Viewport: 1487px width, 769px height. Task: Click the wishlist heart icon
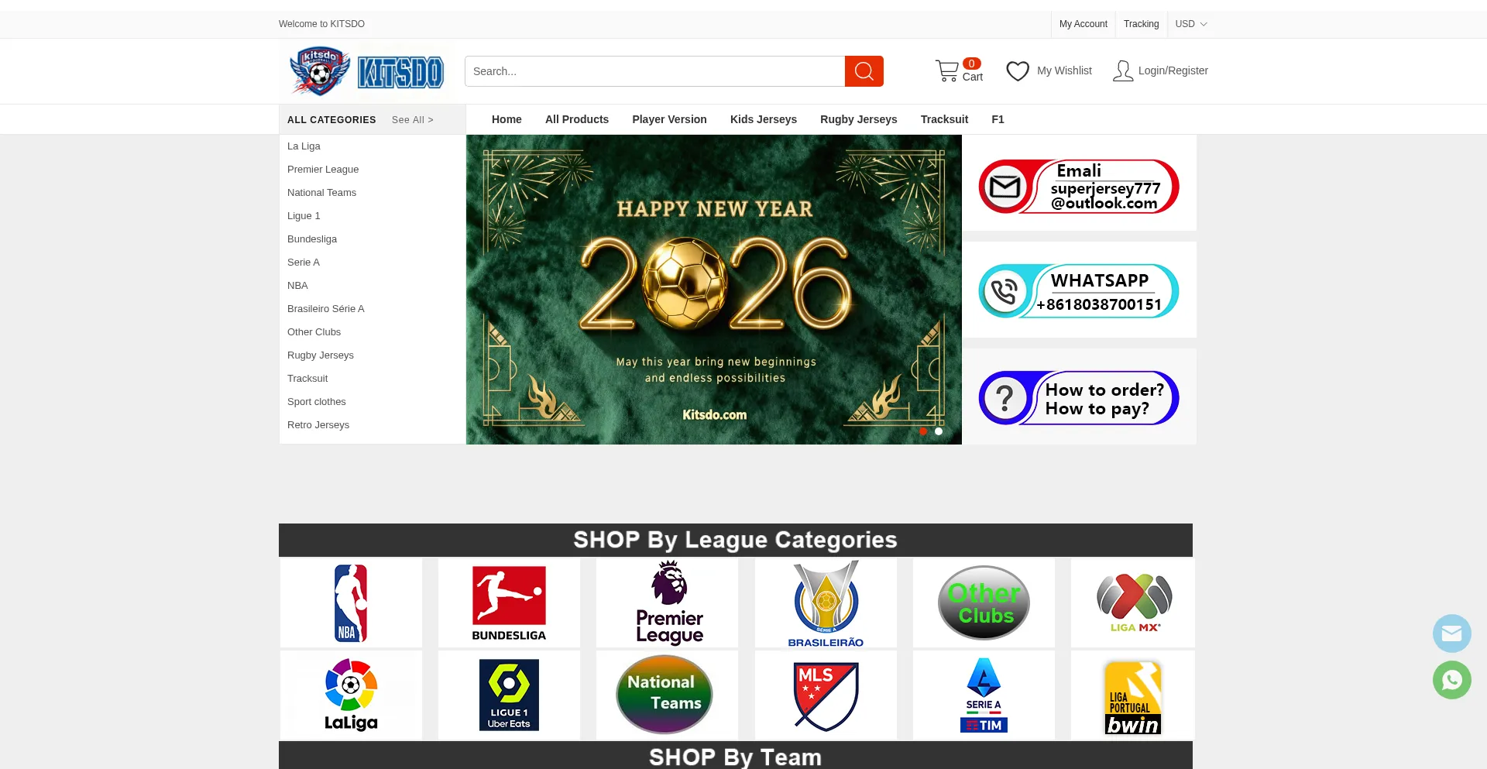[x=1018, y=71]
